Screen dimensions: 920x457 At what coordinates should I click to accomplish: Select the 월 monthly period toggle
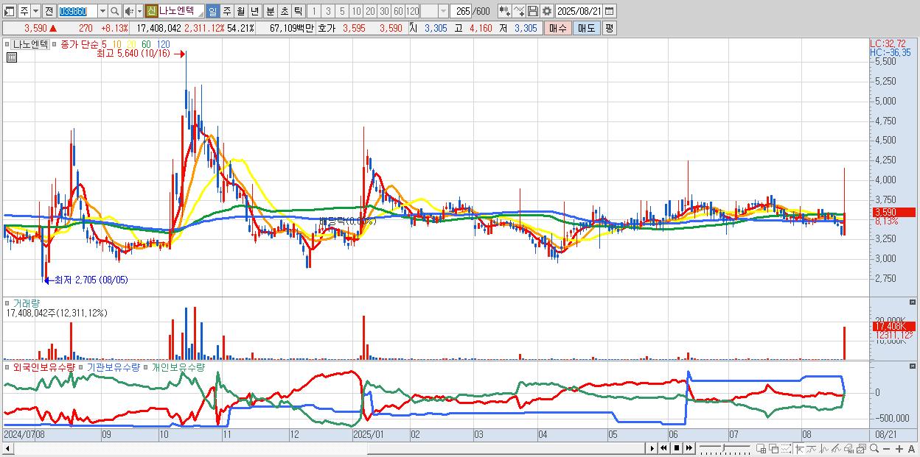(x=240, y=11)
